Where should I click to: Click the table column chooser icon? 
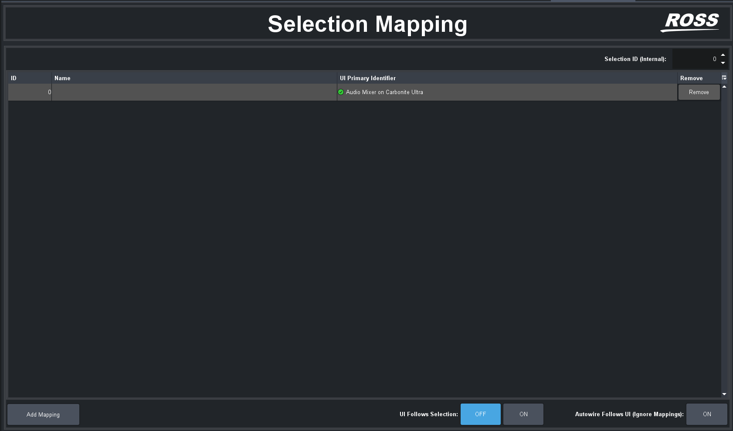724,78
